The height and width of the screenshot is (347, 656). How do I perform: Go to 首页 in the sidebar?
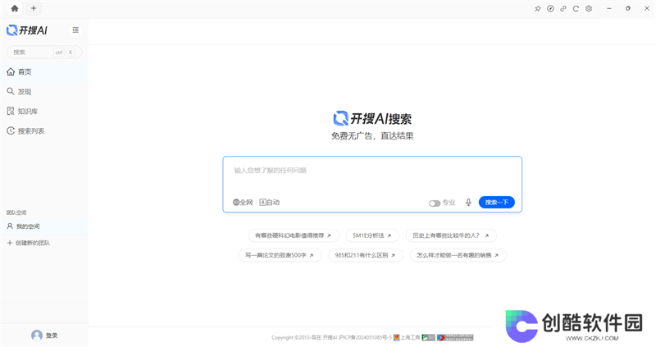click(44, 71)
